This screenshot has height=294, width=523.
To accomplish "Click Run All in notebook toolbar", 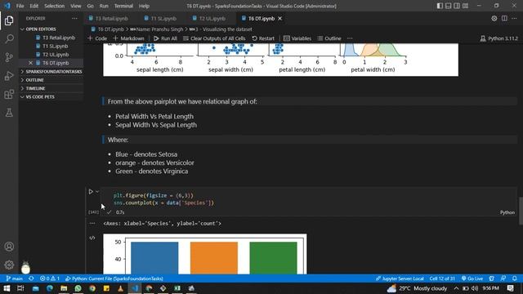I will (x=165, y=38).
